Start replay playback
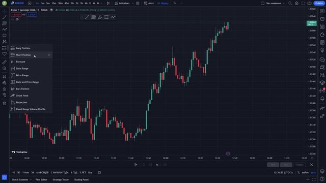326x183 pixels. (144, 165)
